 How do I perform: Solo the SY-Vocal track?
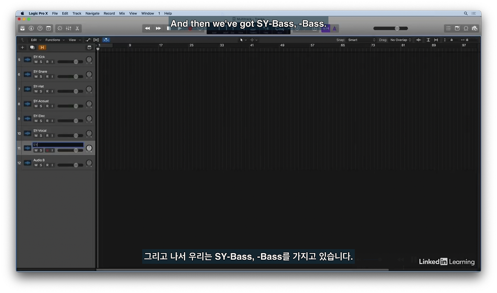coord(41,136)
